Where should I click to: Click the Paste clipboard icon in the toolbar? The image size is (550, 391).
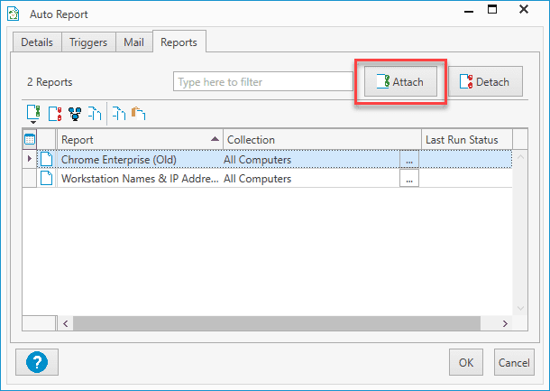pos(139,114)
